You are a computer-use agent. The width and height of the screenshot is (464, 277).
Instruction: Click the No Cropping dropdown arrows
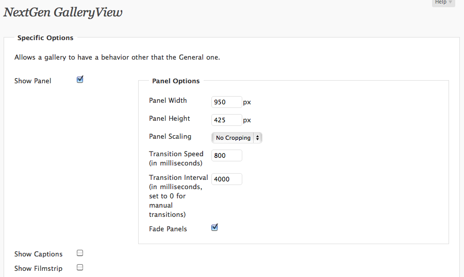pos(257,138)
